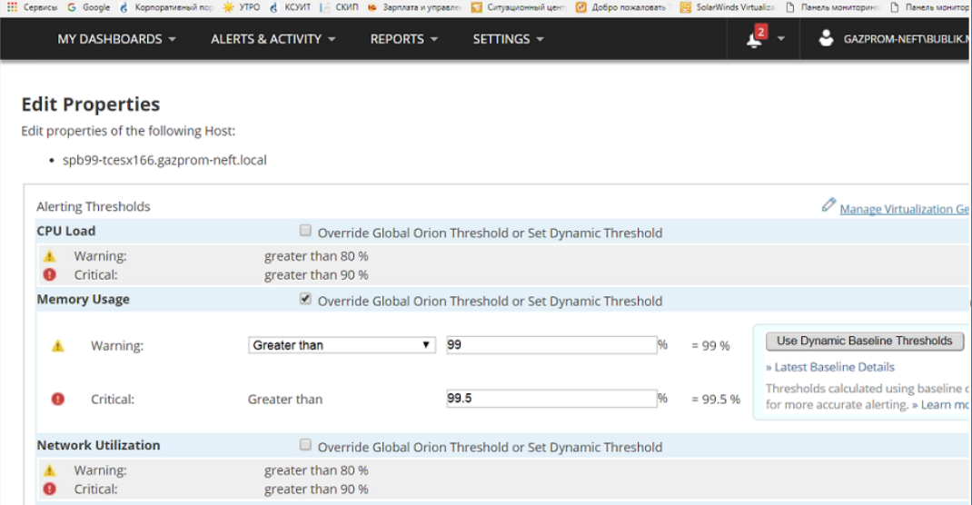Click the Memory Usage critical red icon

click(x=57, y=399)
